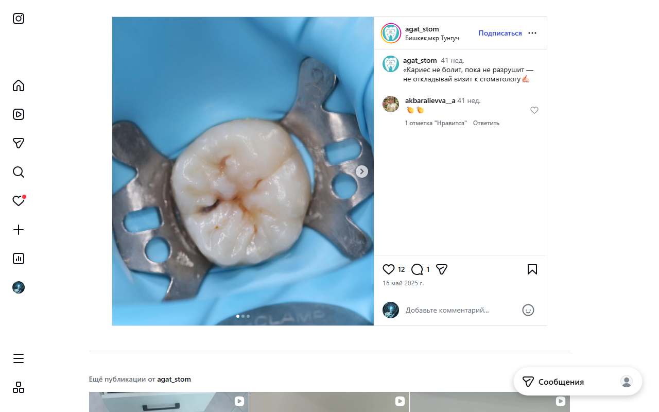Go to next photo in carousel

[x=362, y=171]
